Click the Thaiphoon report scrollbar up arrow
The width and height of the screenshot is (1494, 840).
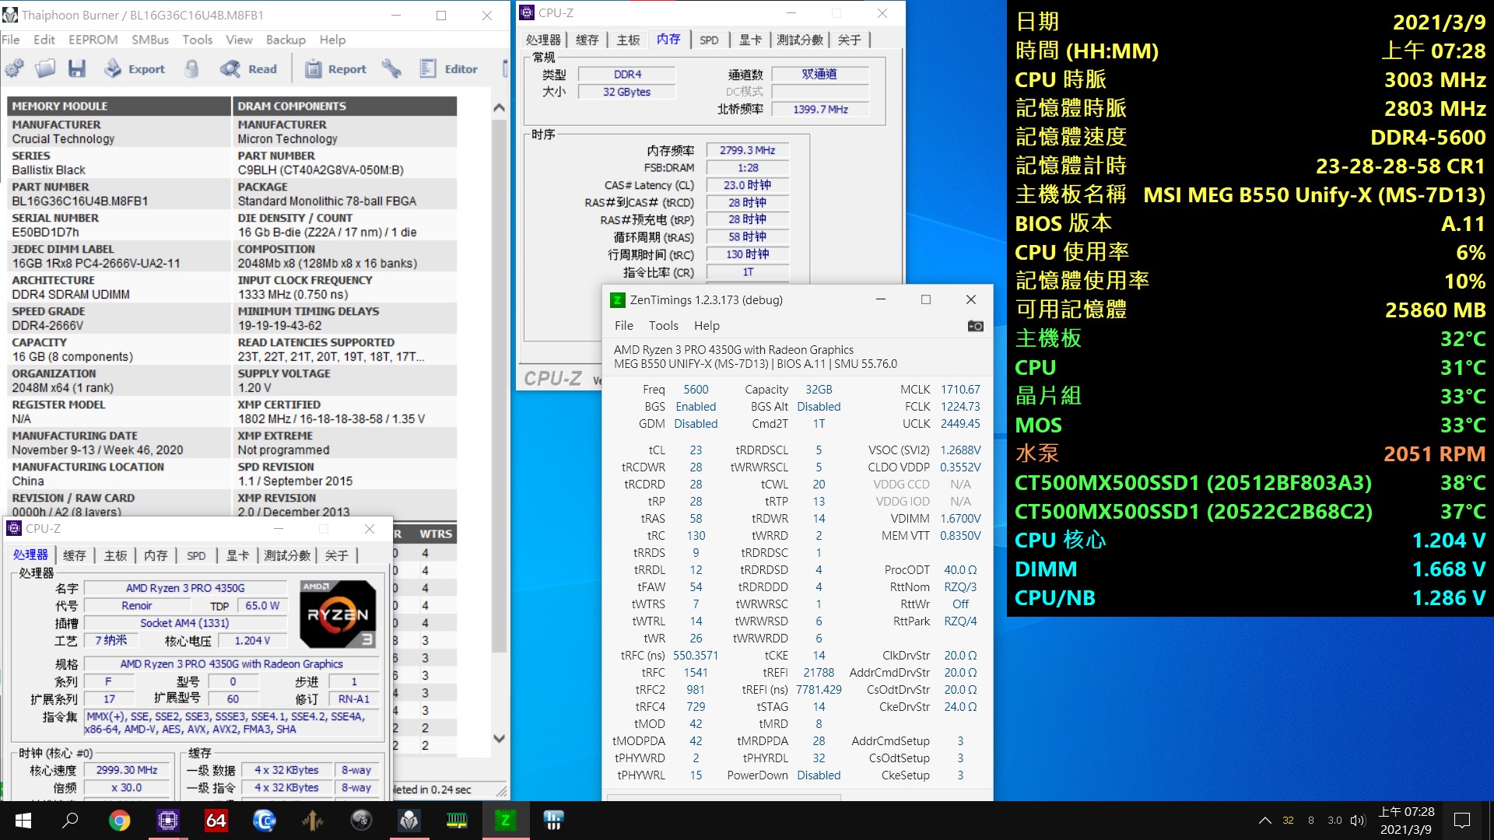[500, 107]
